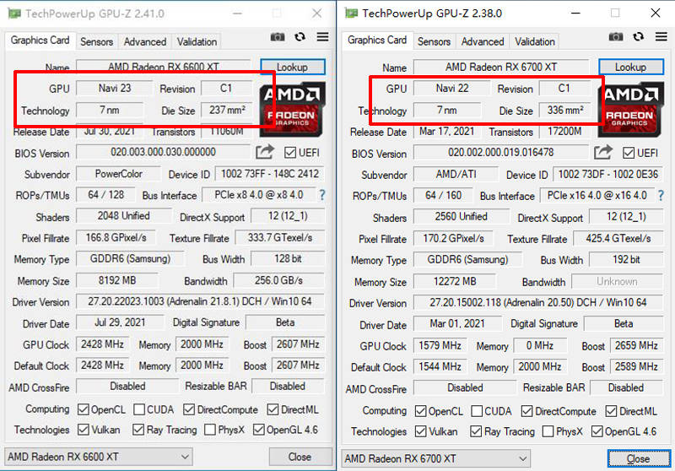This screenshot has width=675, height=471.
Task: Click Name field showing AMD Radeon RX 6700 XT
Action: [501, 67]
